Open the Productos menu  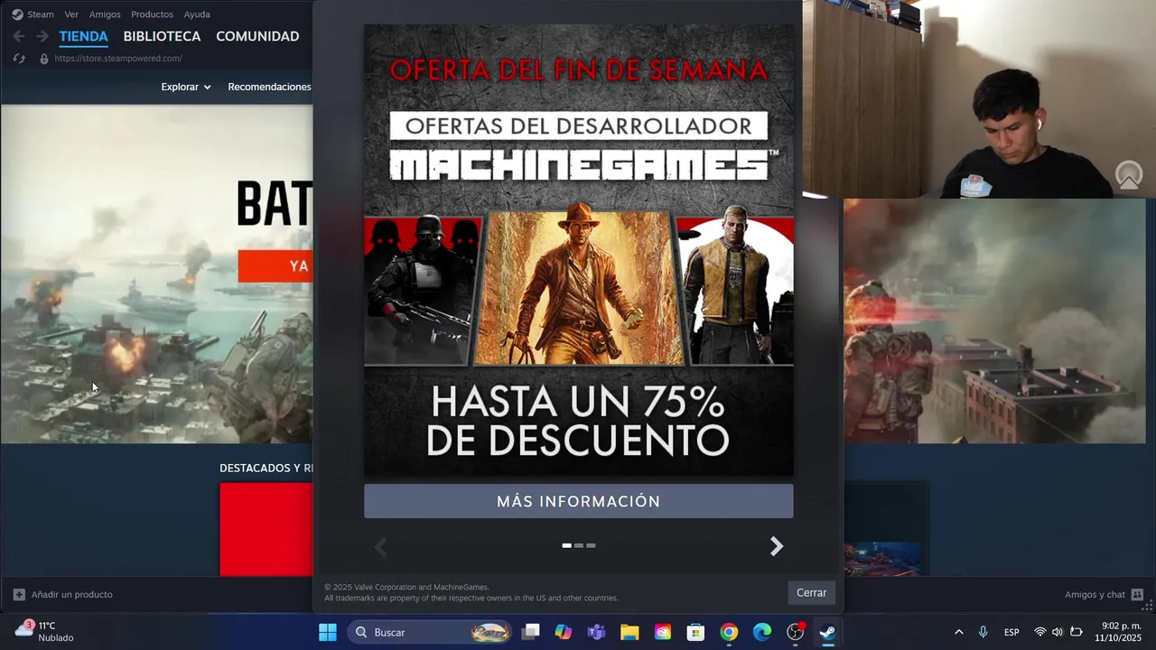point(152,14)
